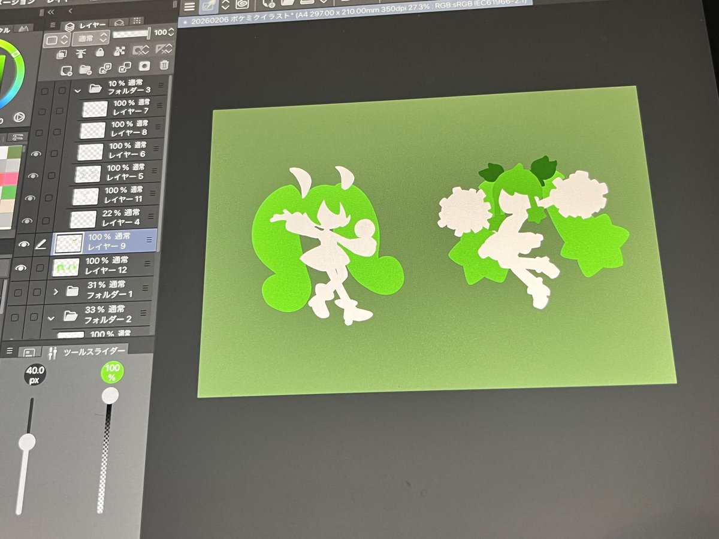Lock transparent pixels icon
Viewport: 719px width, 539px height.
pyautogui.click(x=119, y=52)
